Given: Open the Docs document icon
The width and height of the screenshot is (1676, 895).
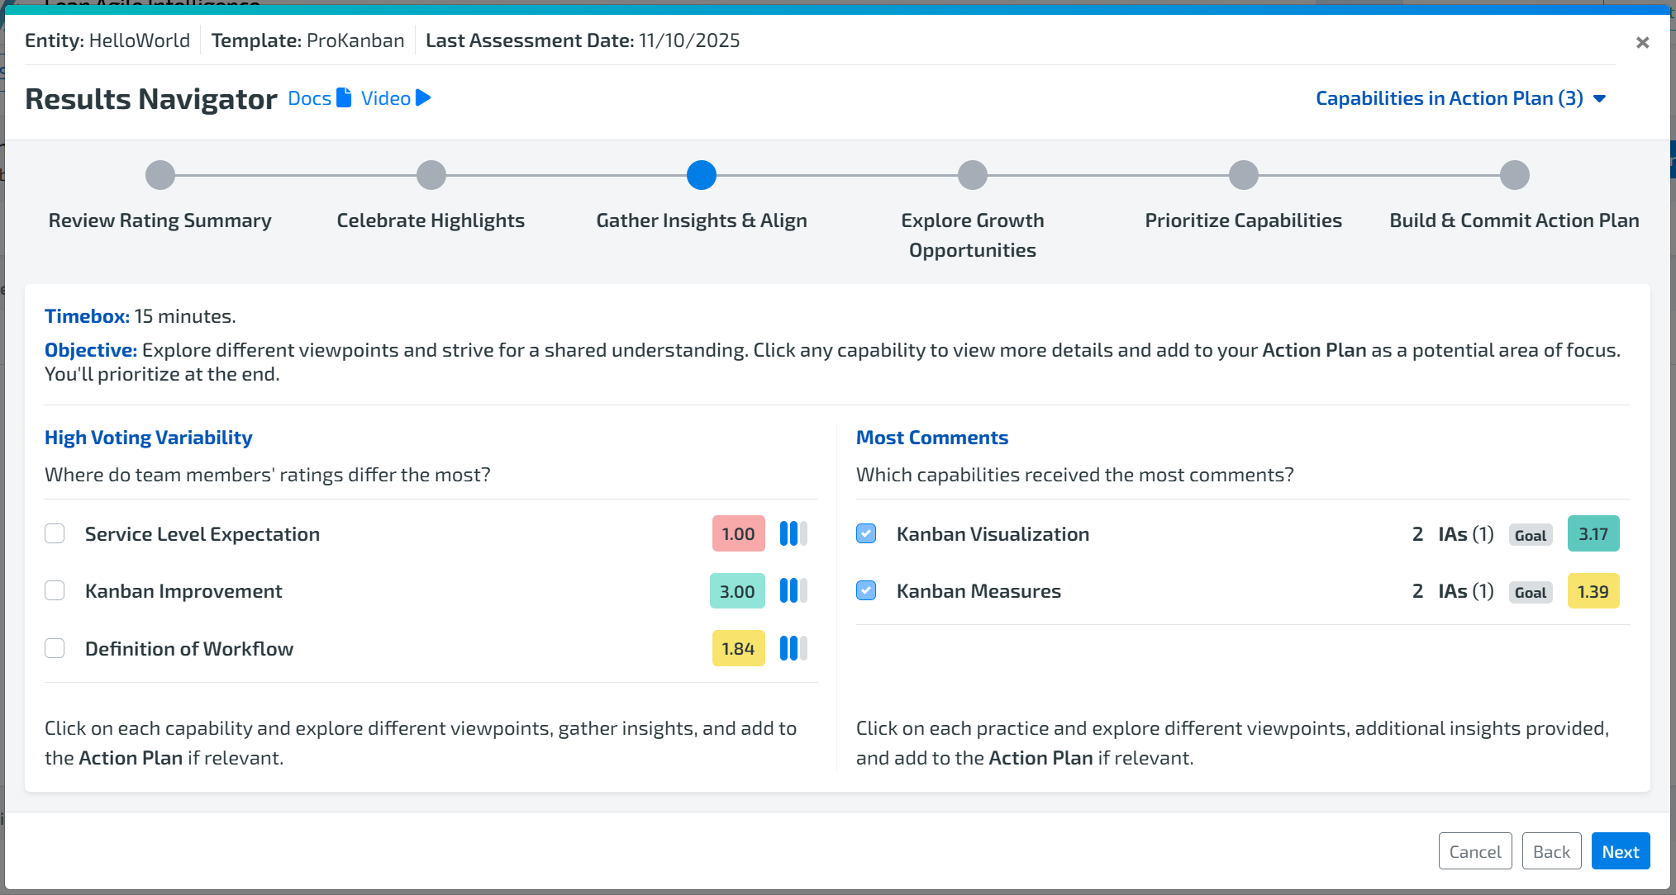Looking at the screenshot, I should [x=344, y=98].
